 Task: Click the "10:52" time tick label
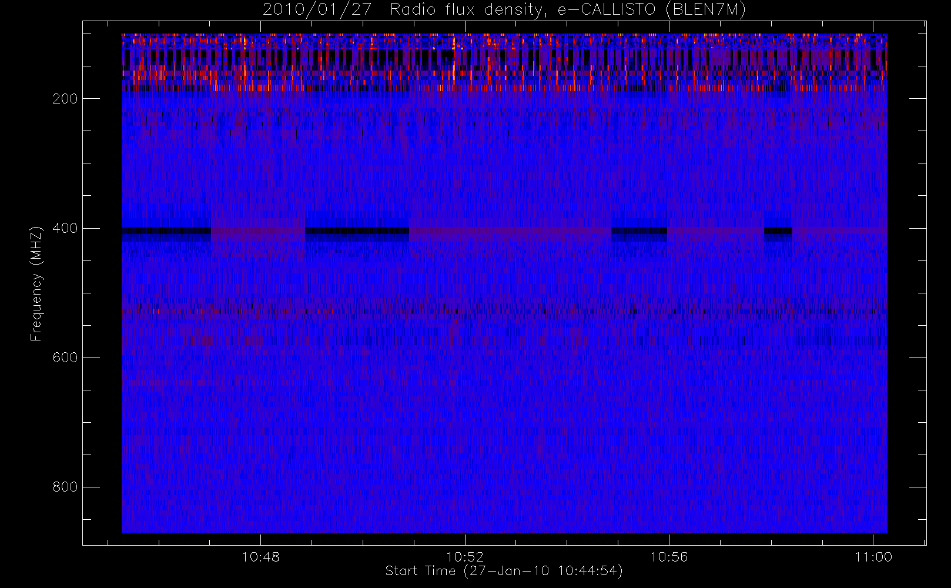tap(465, 557)
